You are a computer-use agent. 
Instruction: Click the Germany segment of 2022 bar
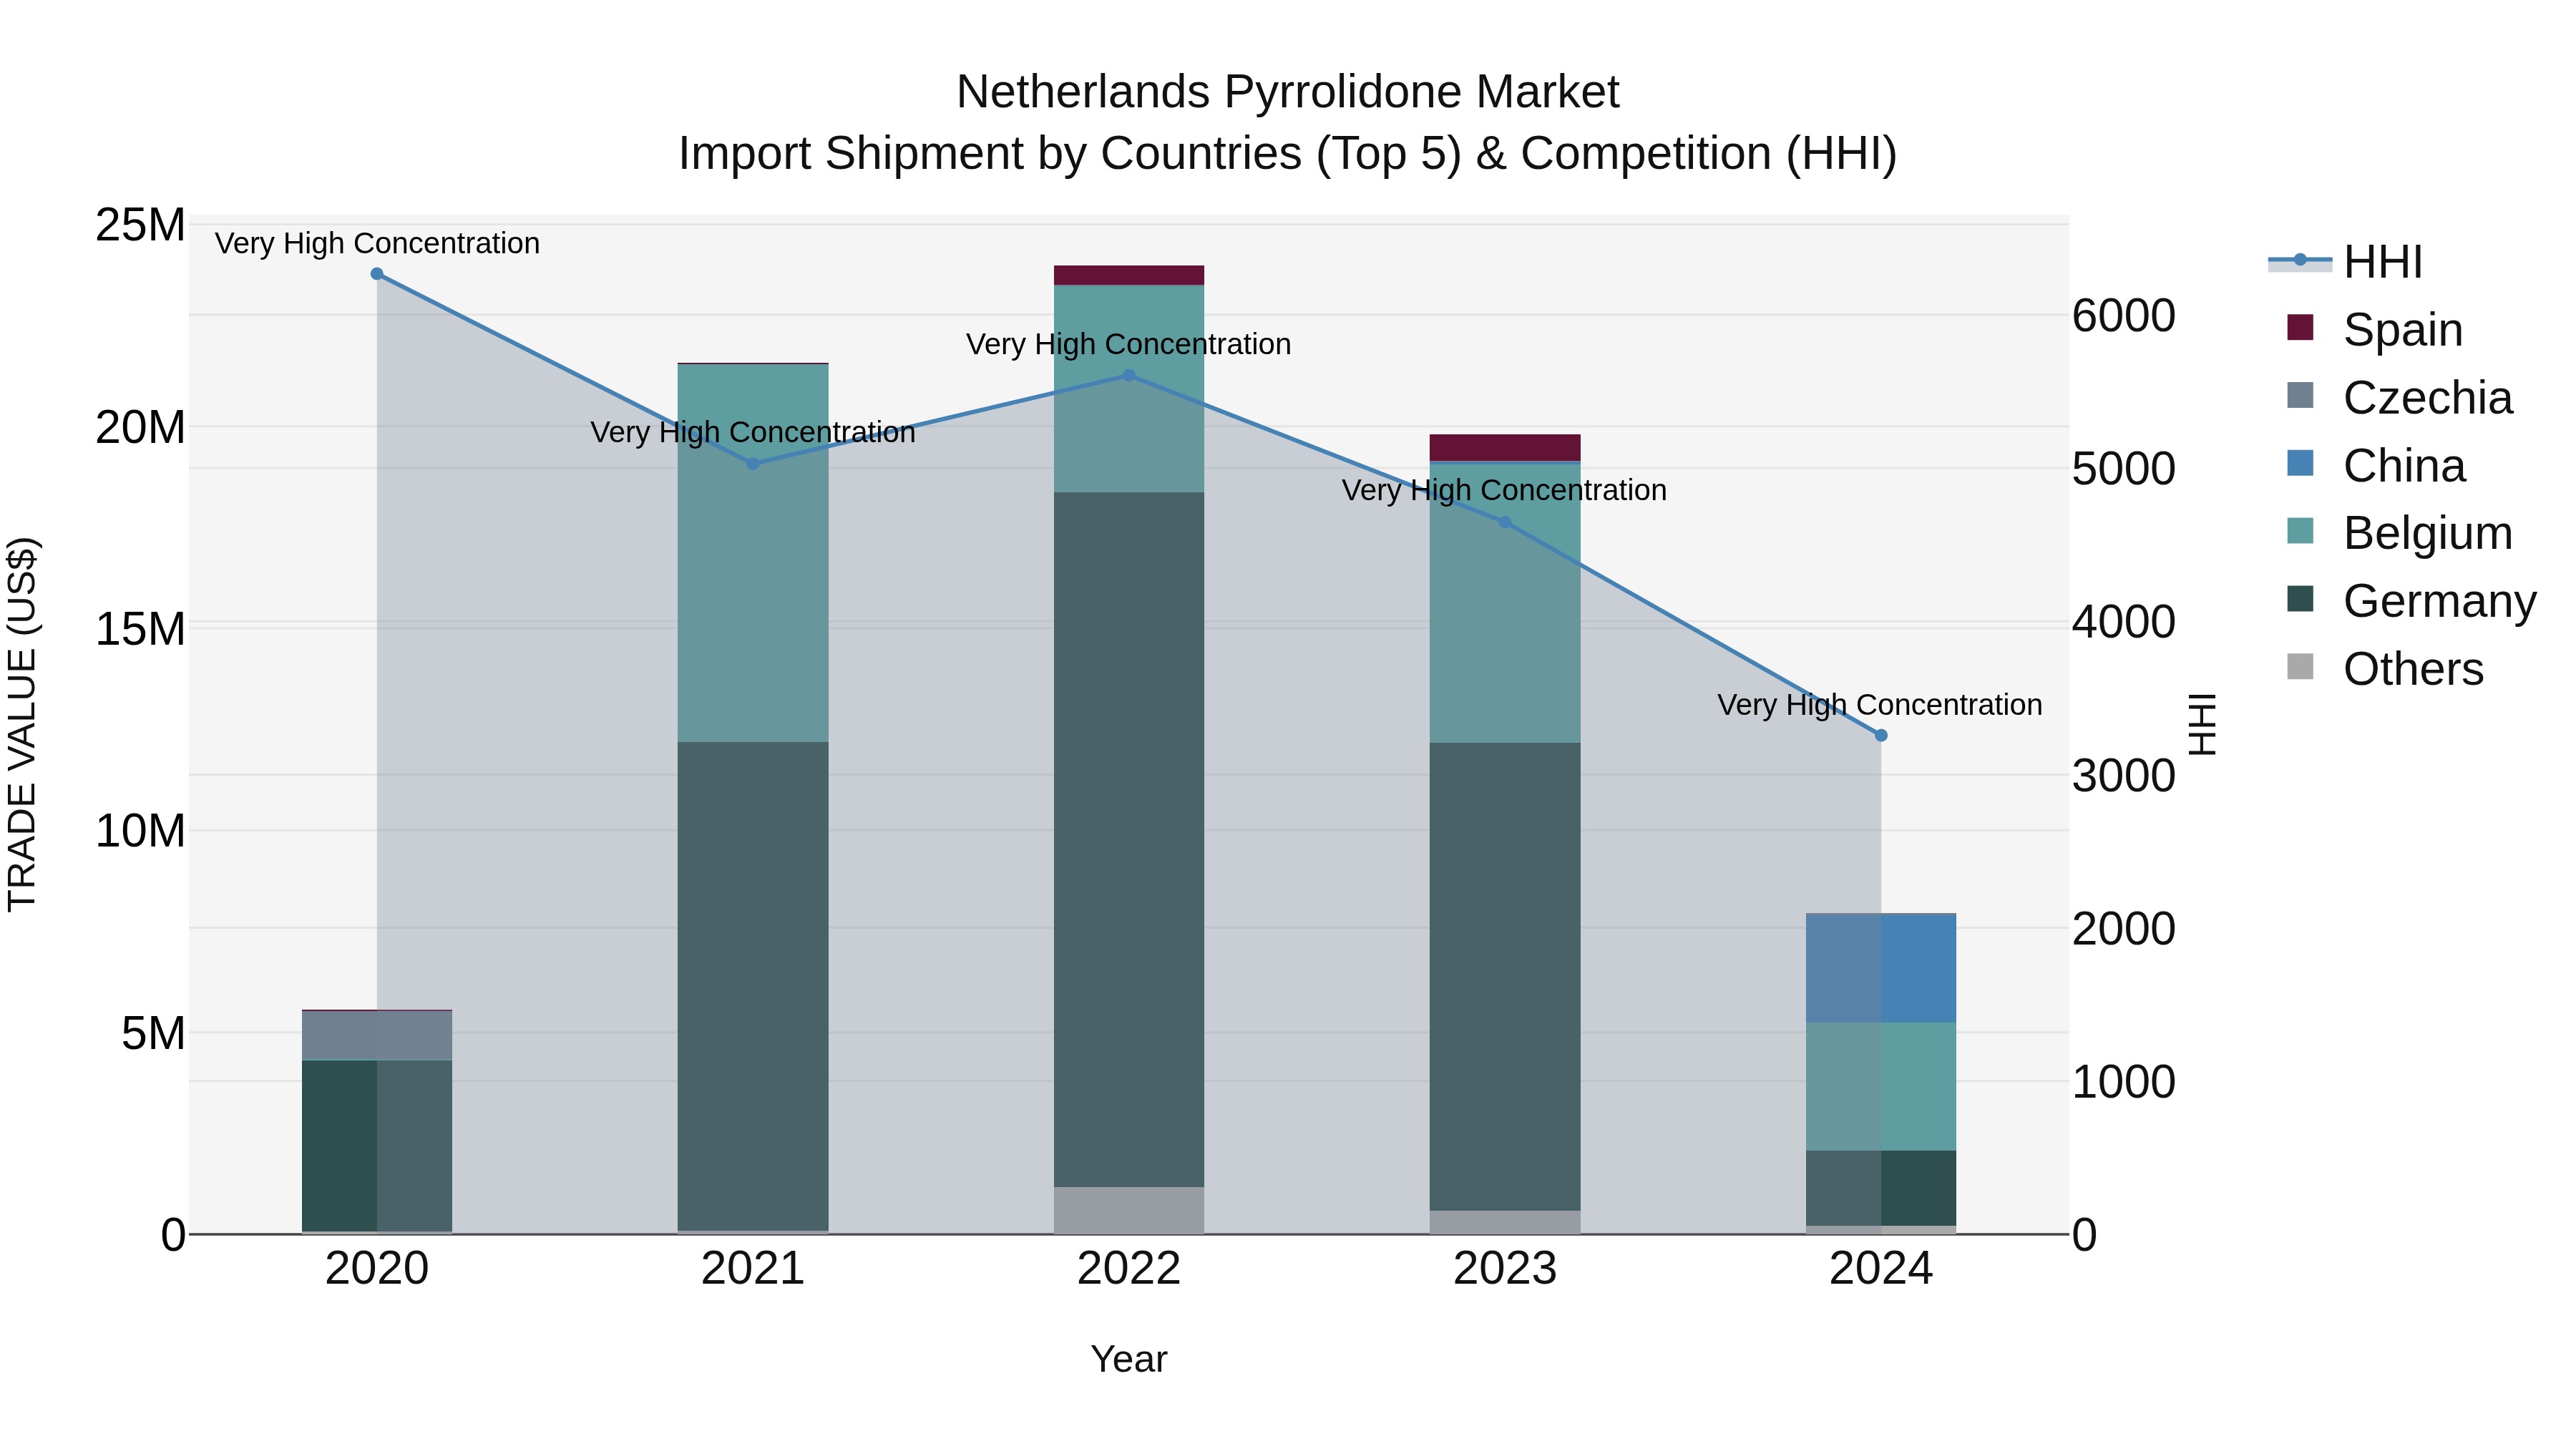pyautogui.click(x=1129, y=840)
